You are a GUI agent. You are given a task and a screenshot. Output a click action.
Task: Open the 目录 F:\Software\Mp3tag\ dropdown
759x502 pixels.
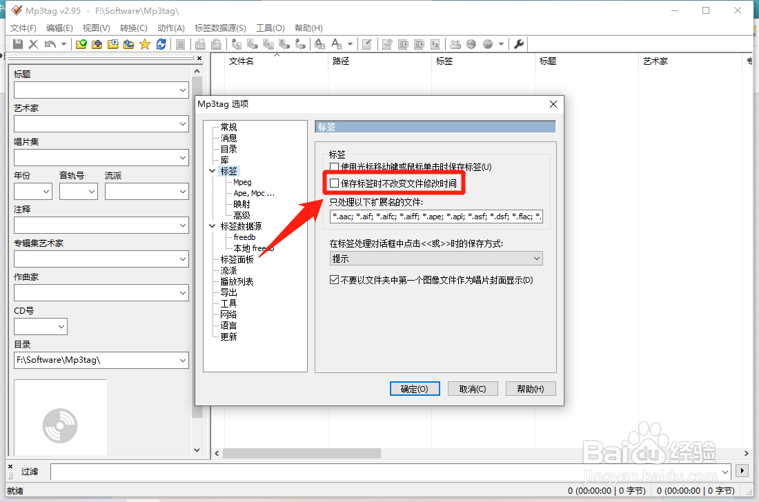tap(182, 361)
